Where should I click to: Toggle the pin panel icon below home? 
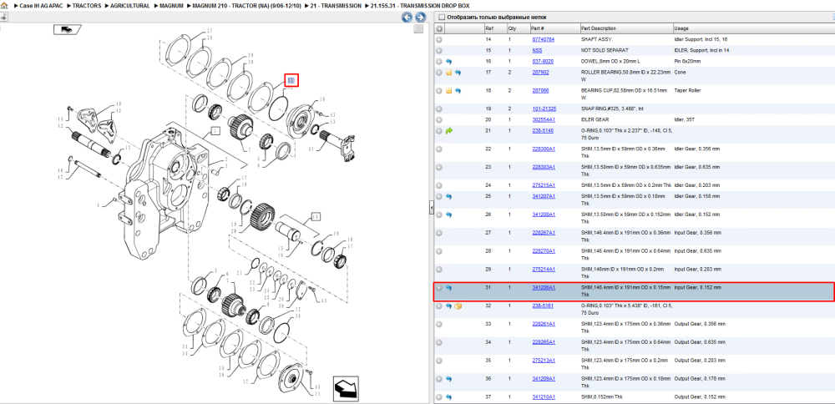(3, 17)
